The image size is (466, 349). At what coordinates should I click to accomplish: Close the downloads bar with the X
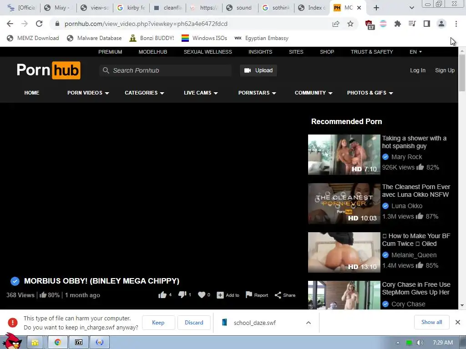click(458, 322)
